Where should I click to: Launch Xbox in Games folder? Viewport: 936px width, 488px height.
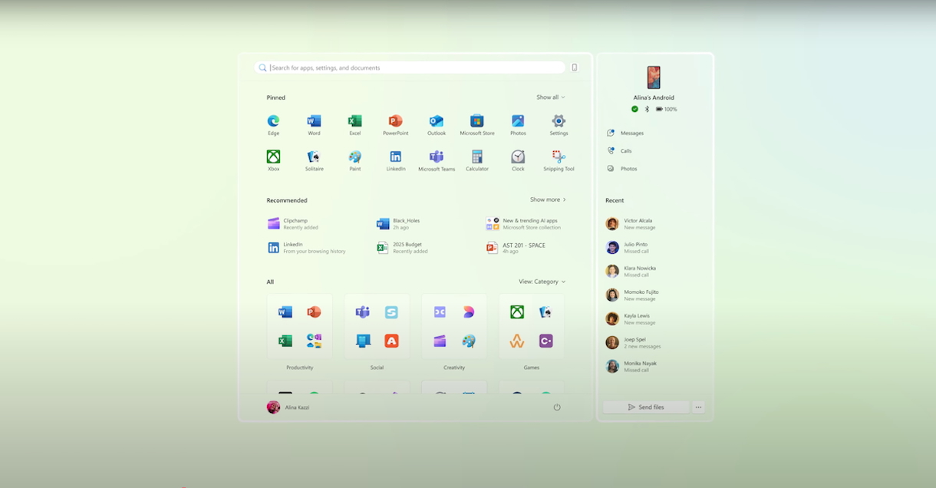[517, 312]
